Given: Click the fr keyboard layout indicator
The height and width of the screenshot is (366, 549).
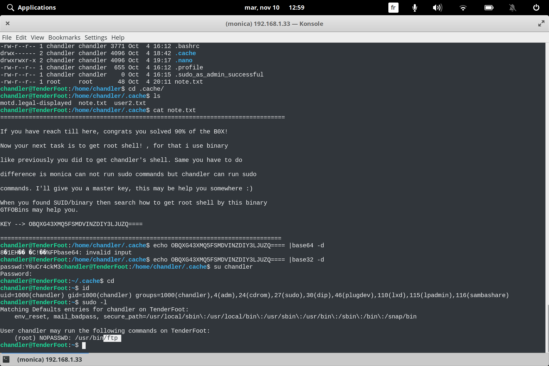Looking at the screenshot, I should point(393,8).
